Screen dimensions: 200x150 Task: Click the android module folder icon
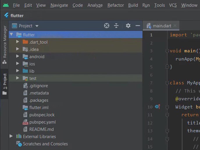click(25, 57)
